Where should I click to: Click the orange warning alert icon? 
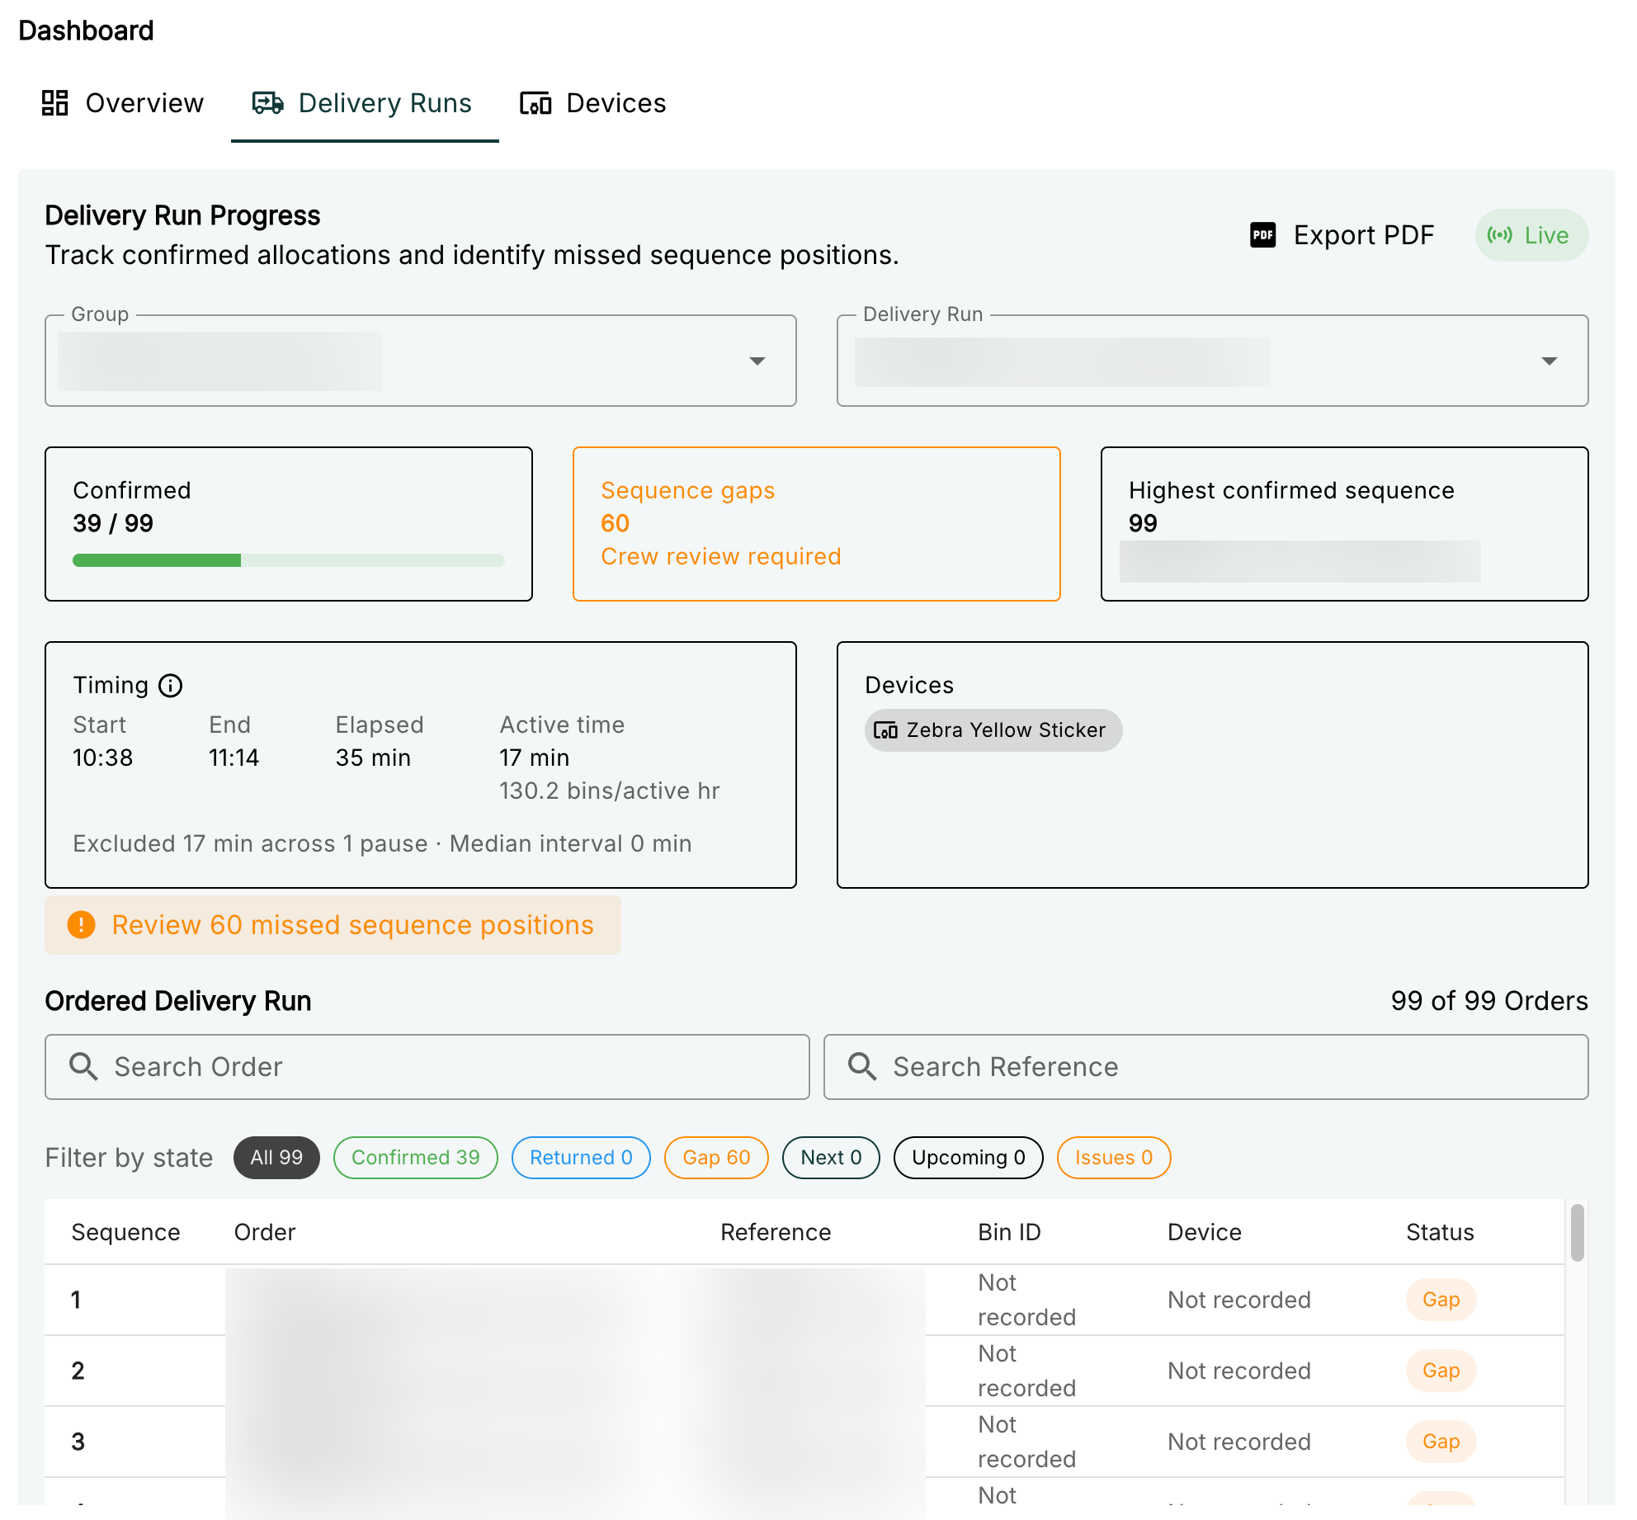pos(81,925)
